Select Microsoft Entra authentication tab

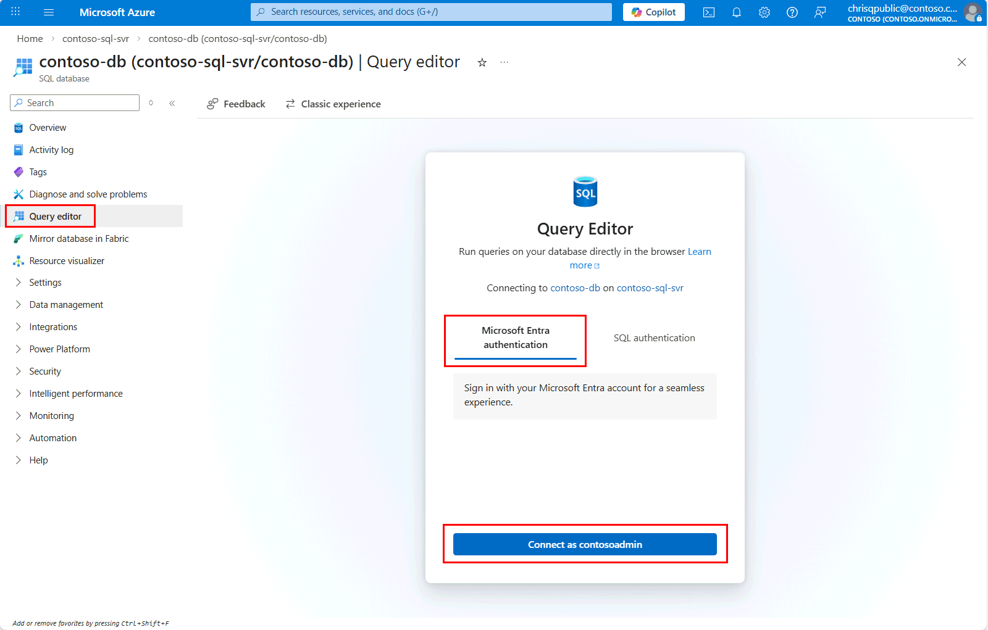pyautogui.click(x=516, y=338)
